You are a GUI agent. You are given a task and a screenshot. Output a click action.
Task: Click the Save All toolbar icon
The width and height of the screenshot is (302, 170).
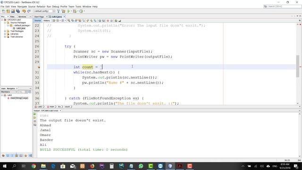click(18, 11)
